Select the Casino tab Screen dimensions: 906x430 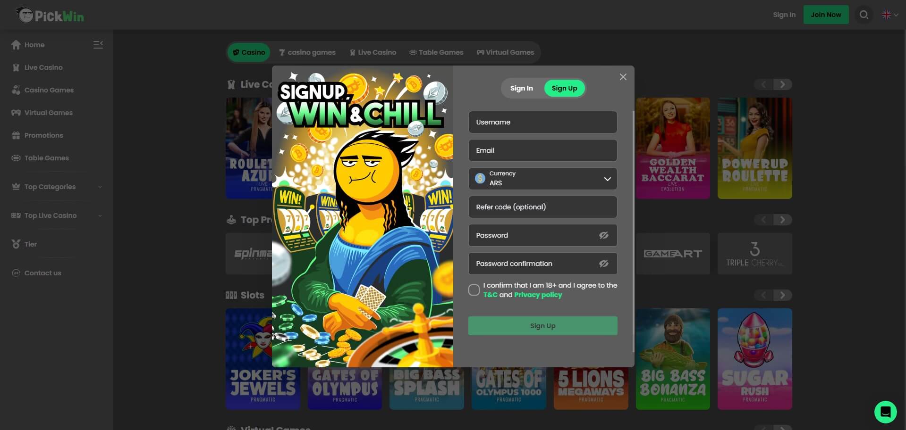pos(249,52)
